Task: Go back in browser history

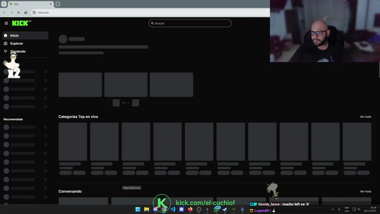Action: [x=4, y=12]
